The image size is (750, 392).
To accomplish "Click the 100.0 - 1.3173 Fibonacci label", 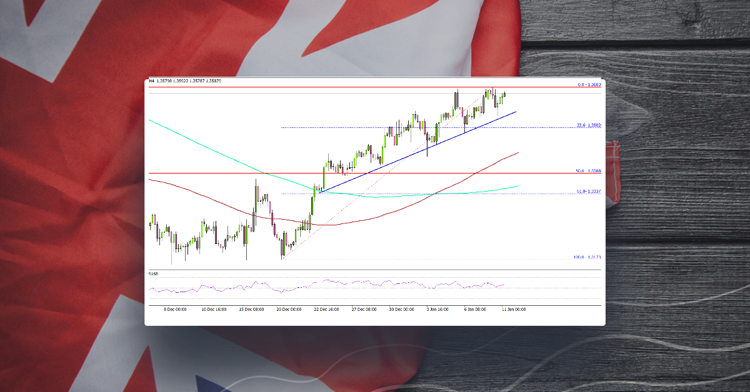I will click(589, 255).
